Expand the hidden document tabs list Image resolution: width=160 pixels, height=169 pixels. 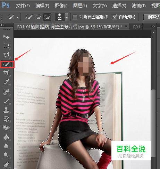coord(152,27)
